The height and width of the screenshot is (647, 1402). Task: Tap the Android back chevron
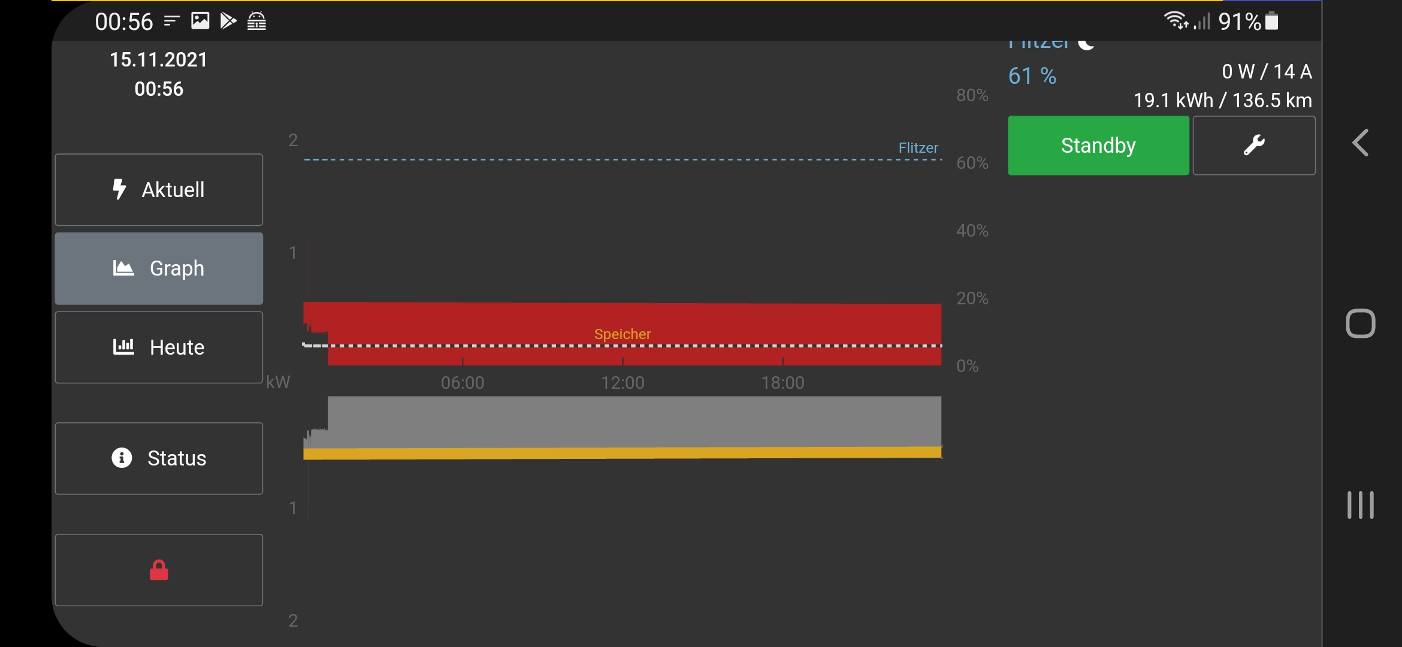(x=1360, y=143)
